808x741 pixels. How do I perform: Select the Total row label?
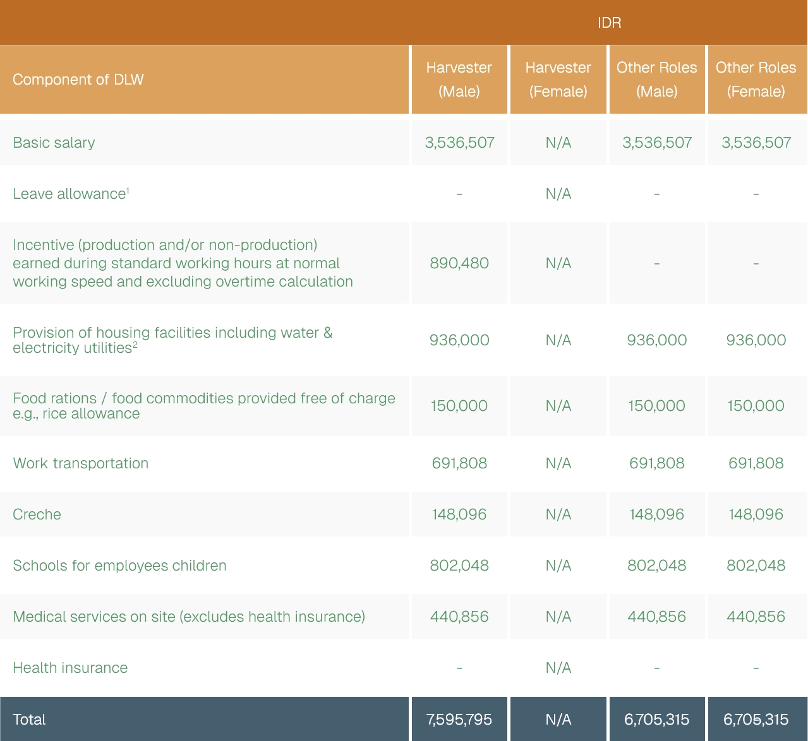pyautogui.click(x=29, y=720)
